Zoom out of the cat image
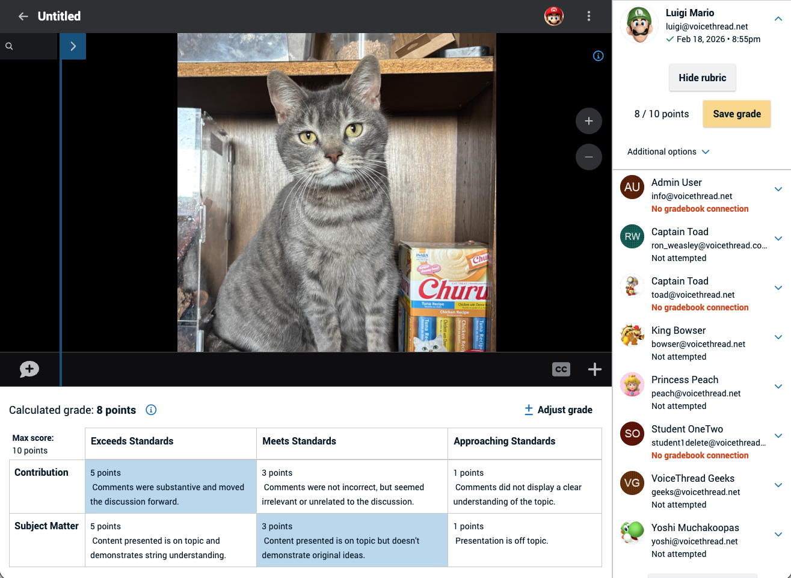This screenshot has height=578, width=791. tap(588, 157)
